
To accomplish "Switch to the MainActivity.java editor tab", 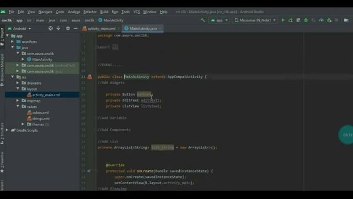I will pyautogui.click(x=143, y=28).
